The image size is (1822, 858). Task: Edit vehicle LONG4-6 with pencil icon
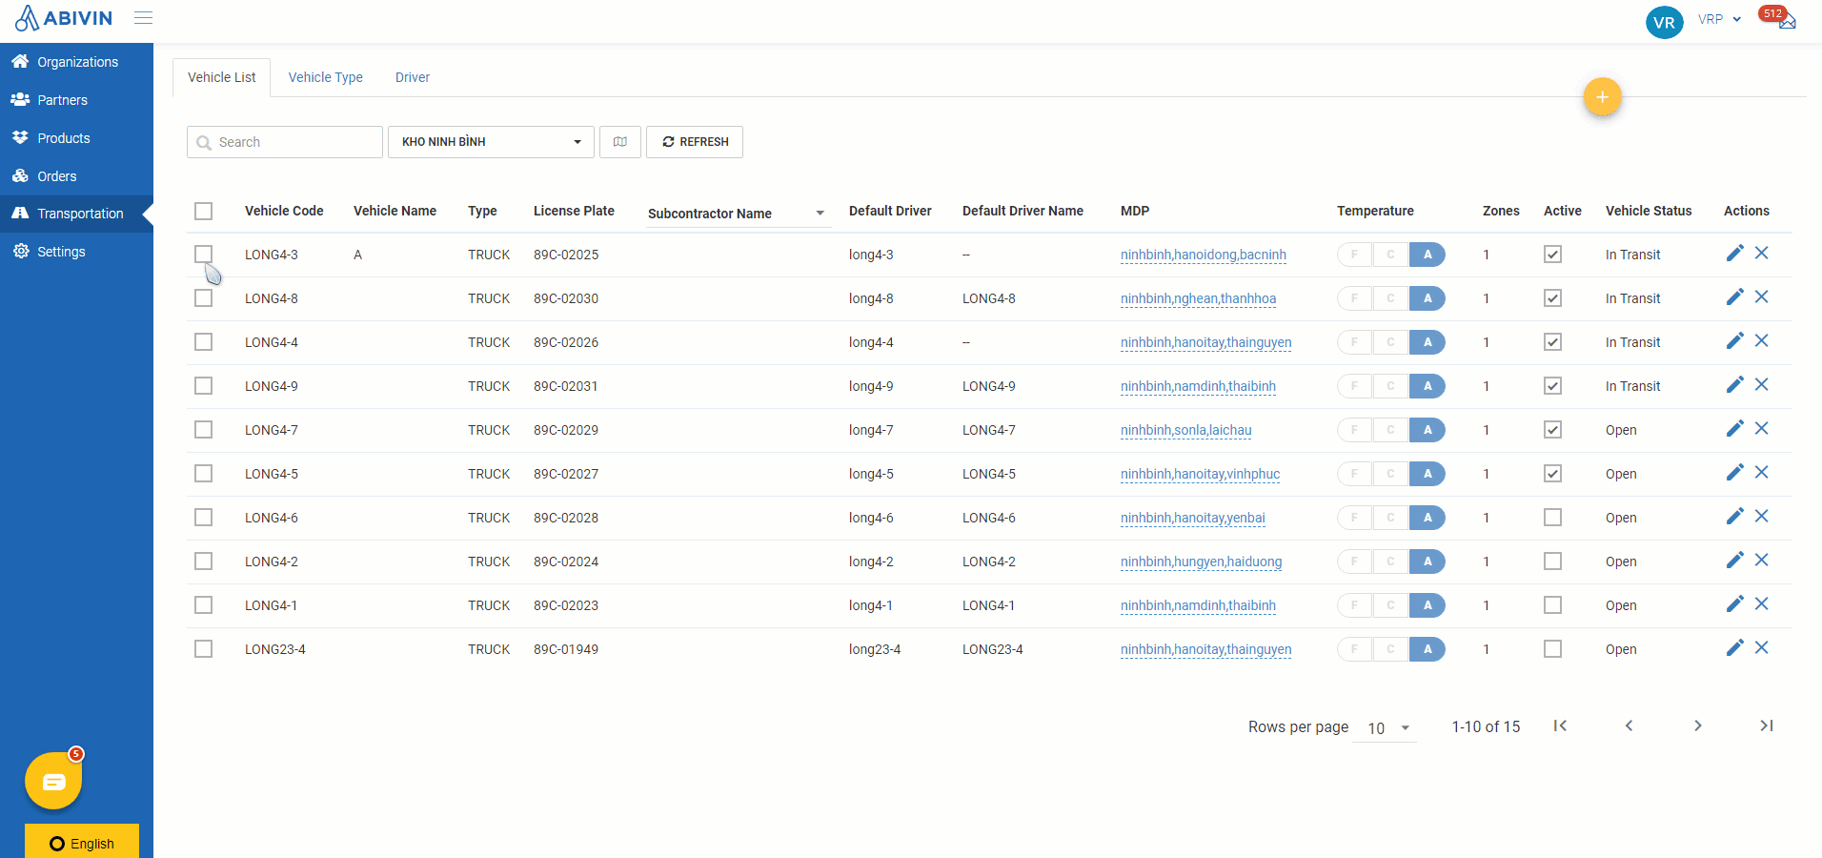click(x=1734, y=516)
